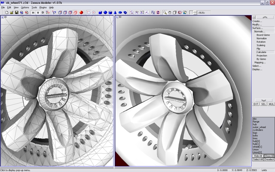The width and height of the screenshot is (275, 172).
Task: Toggle the SEL mode button
Action: 263,104
